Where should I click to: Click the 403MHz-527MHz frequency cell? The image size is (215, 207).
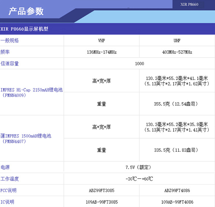click(x=177, y=52)
